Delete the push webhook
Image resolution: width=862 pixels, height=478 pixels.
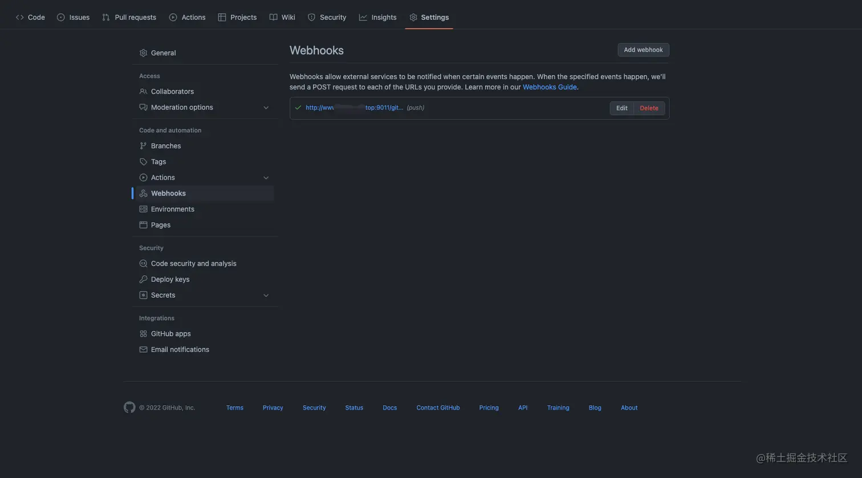649,108
